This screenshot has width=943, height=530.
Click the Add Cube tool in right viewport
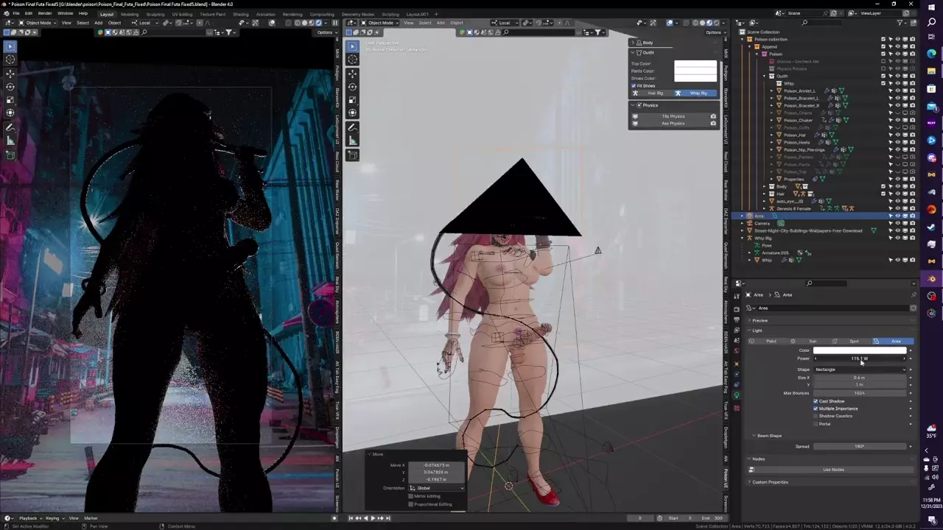352,155
